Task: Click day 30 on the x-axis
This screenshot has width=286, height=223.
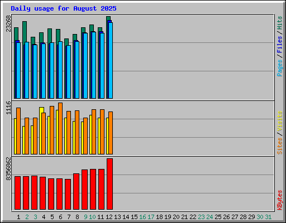Action: [260, 217]
